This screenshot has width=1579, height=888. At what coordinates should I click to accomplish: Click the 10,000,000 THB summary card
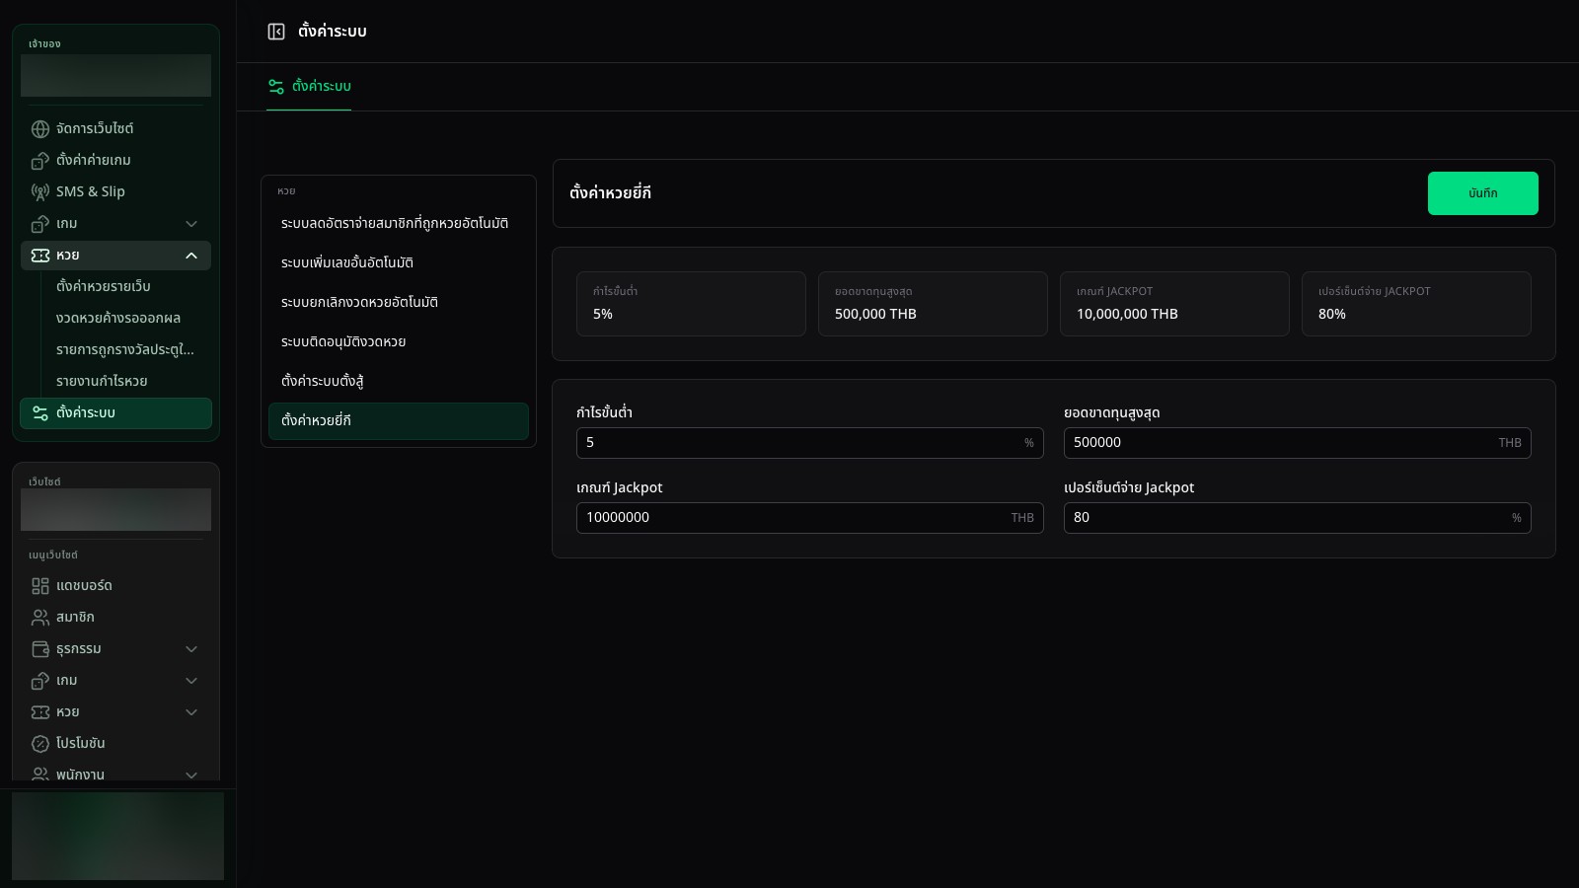(x=1174, y=304)
